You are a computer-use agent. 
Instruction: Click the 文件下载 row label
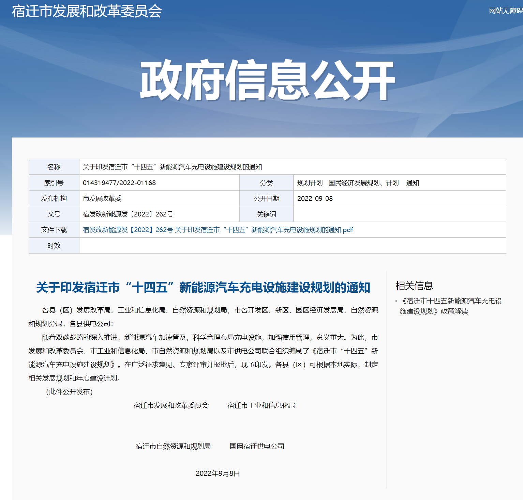54,230
